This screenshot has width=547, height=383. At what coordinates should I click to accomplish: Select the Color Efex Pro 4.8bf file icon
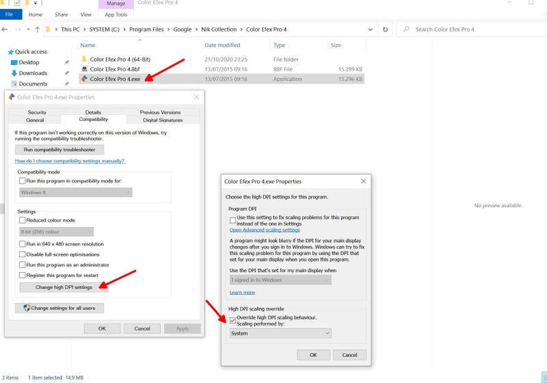pos(84,69)
